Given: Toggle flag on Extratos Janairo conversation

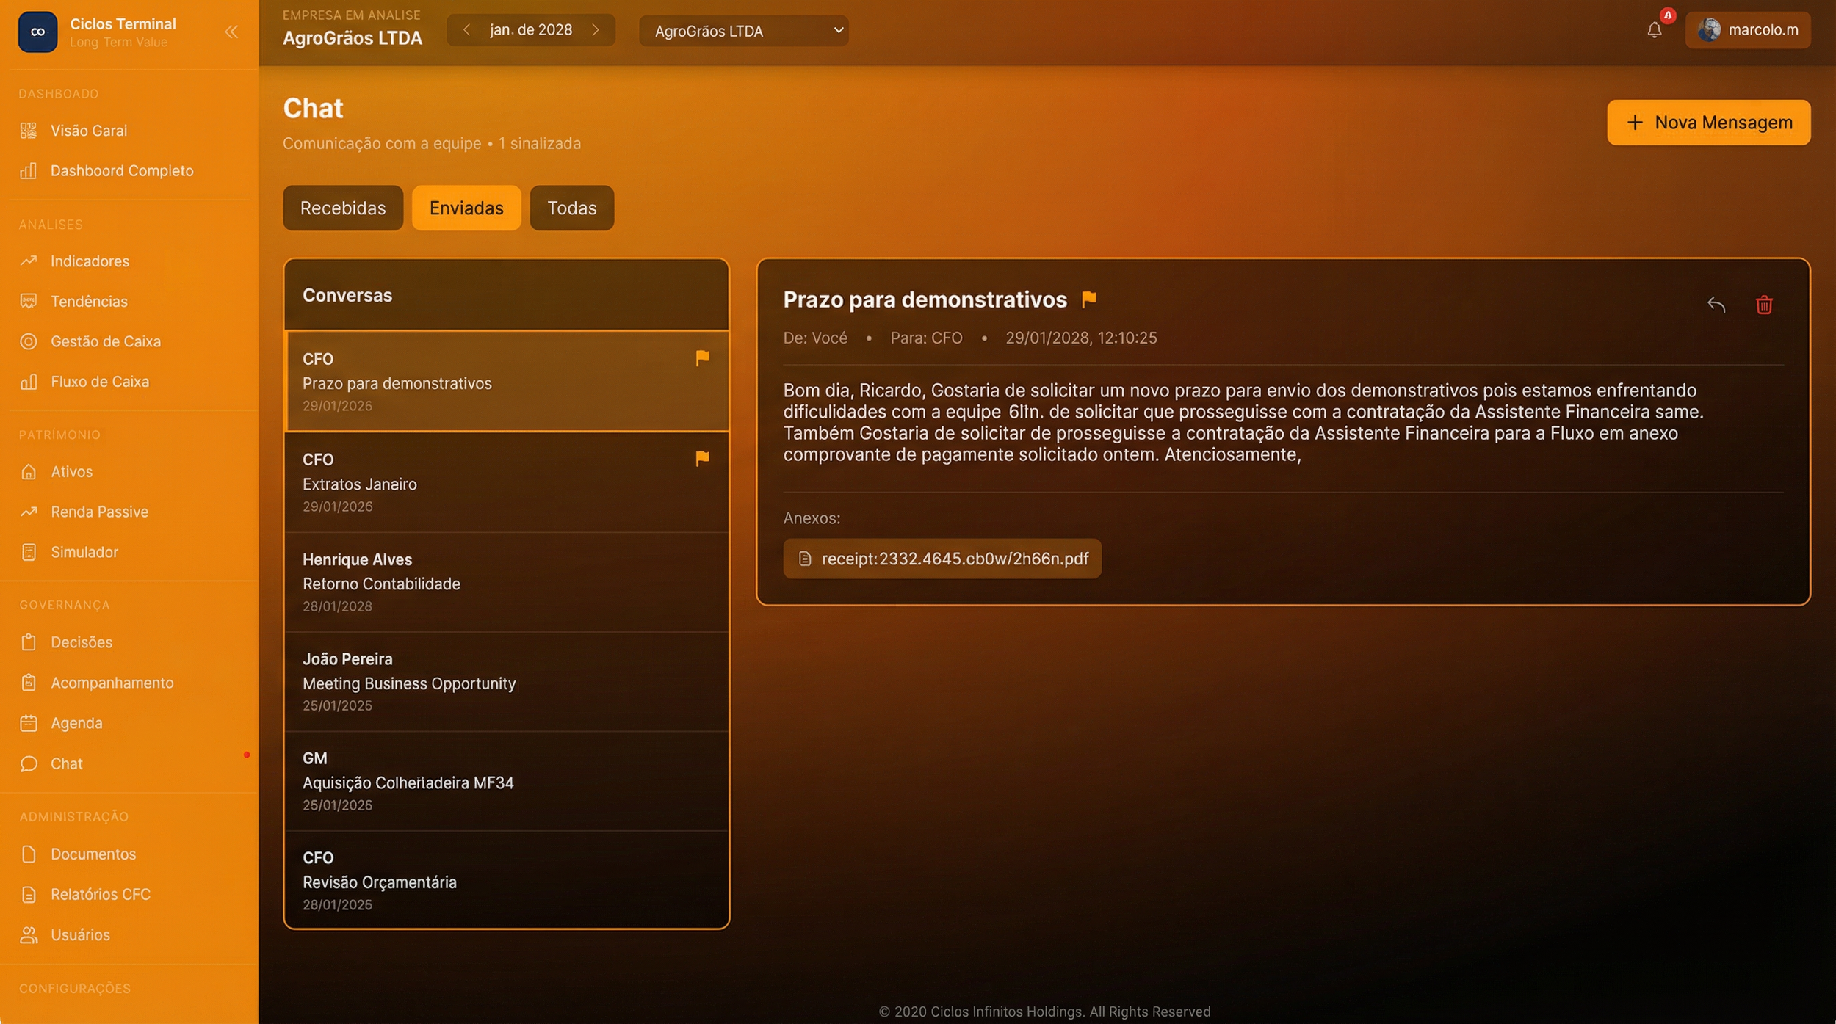Looking at the screenshot, I should tap(702, 459).
